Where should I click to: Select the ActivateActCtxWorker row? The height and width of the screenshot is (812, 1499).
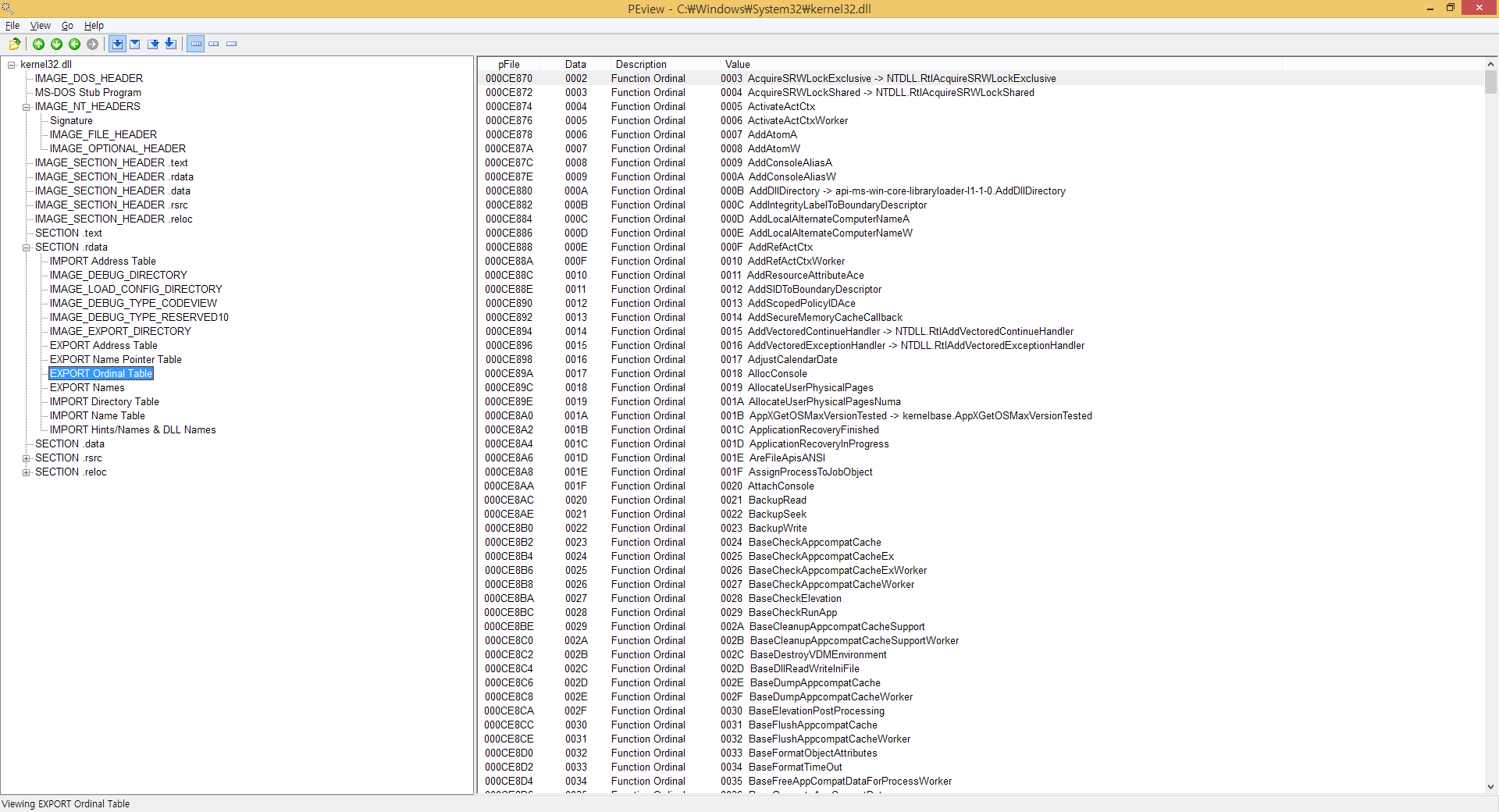click(981, 121)
